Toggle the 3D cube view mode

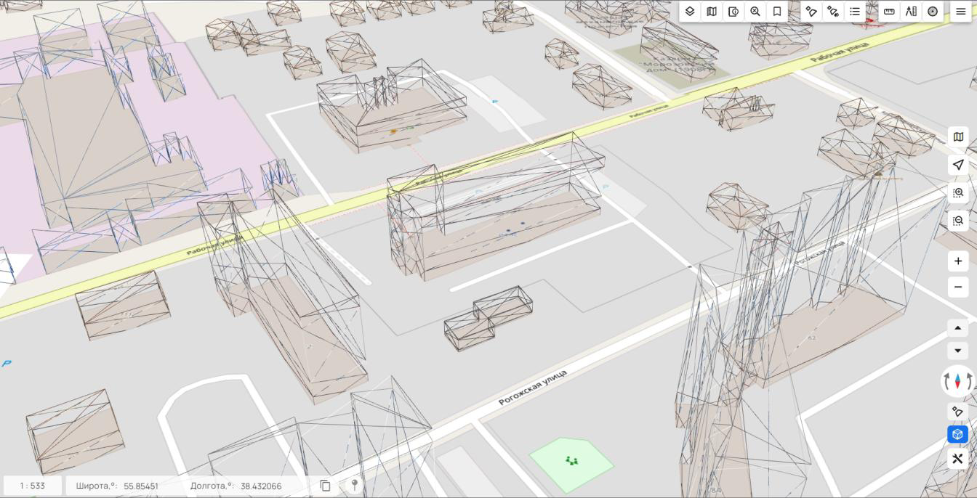pos(957,434)
